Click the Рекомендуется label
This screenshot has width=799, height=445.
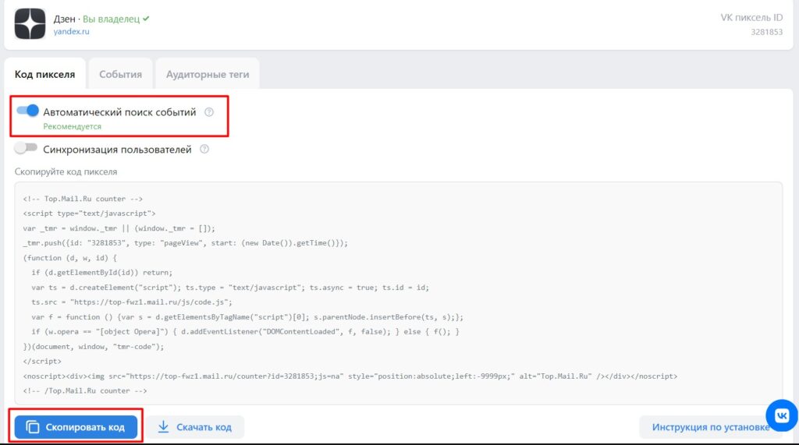pos(72,126)
